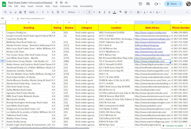Open the three-dot more toolbar options
Screen dimensions: 191x129
pyautogui.click(x=165, y=12)
